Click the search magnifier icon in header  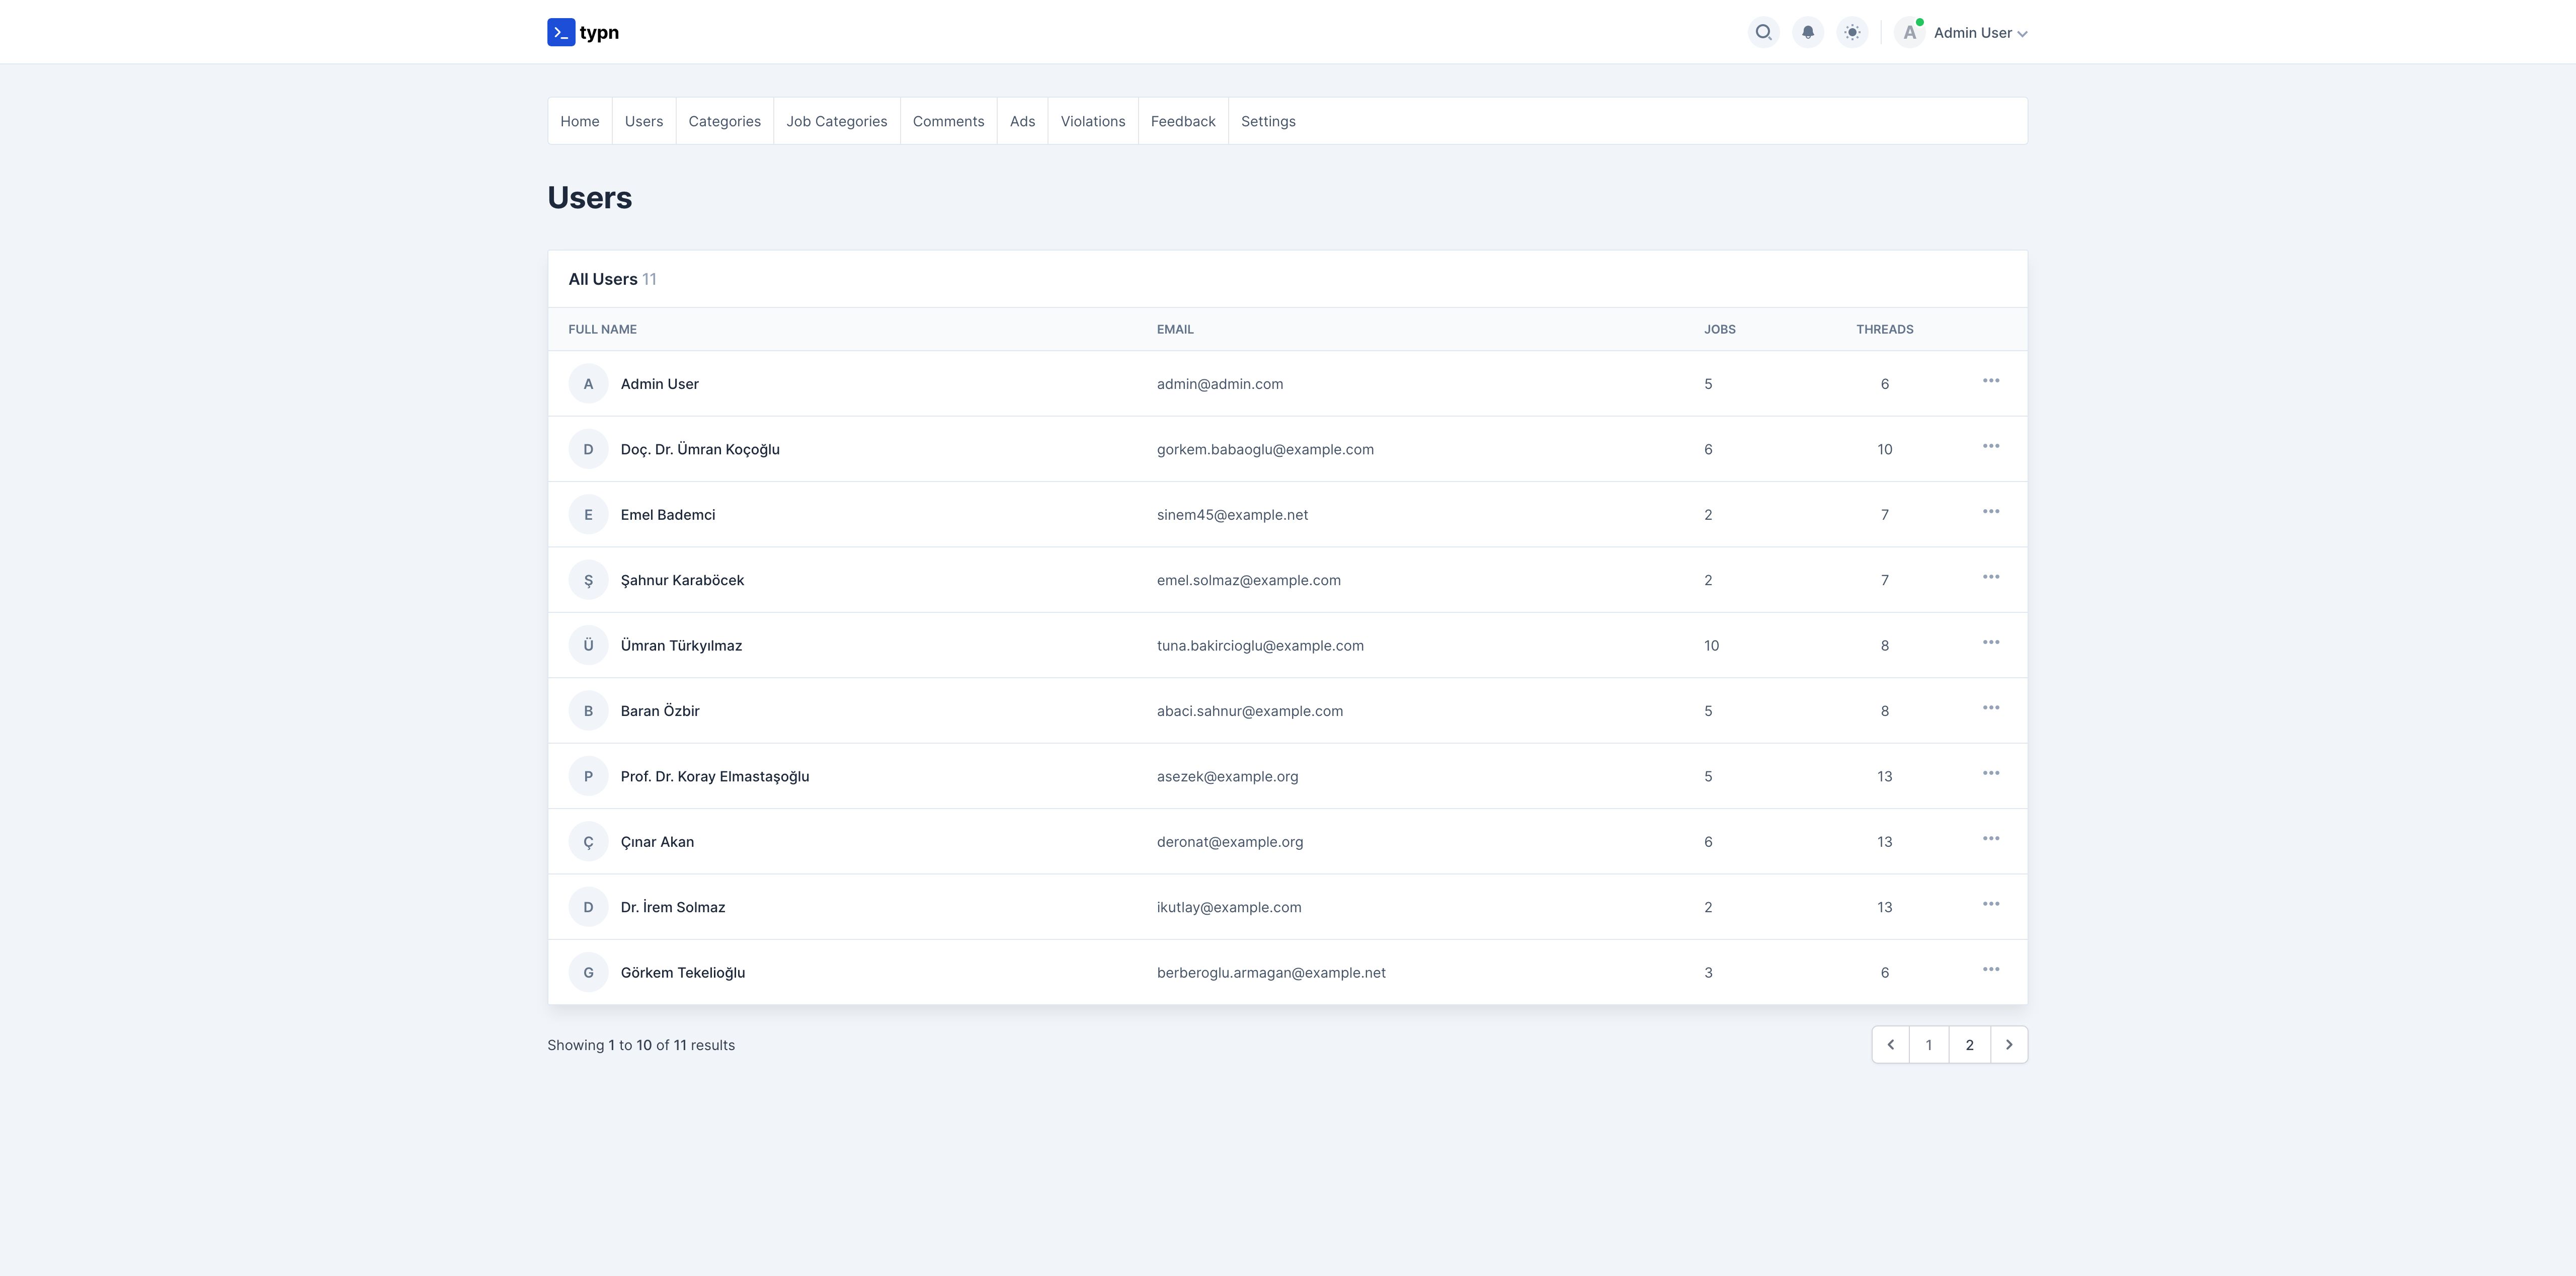[x=1763, y=32]
